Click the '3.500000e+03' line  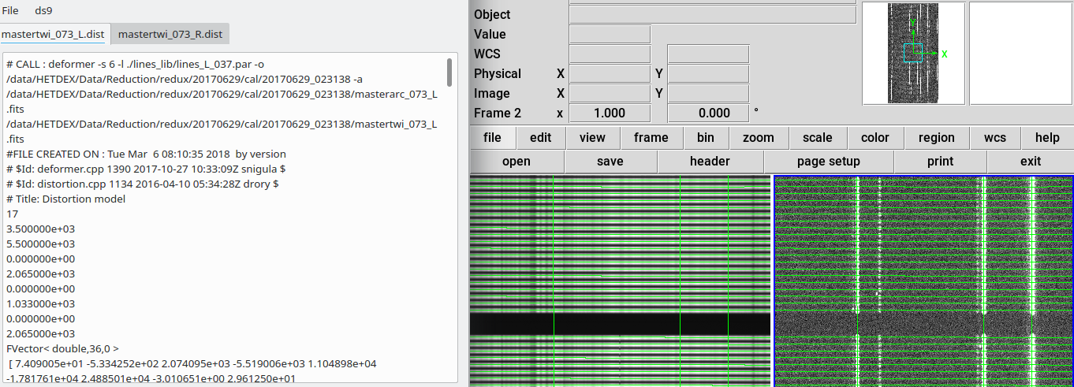coord(40,229)
